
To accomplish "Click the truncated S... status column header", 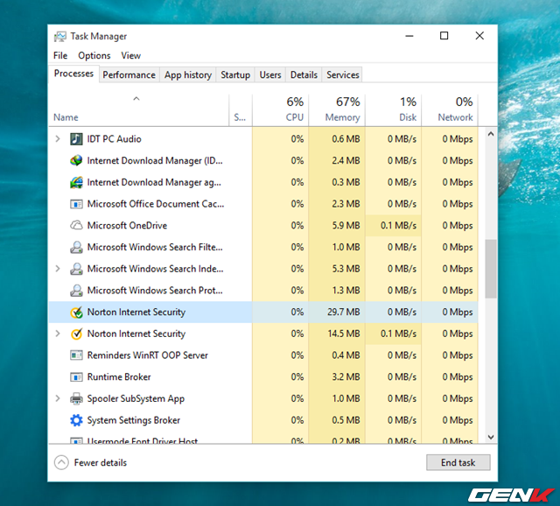I will (x=241, y=110).
